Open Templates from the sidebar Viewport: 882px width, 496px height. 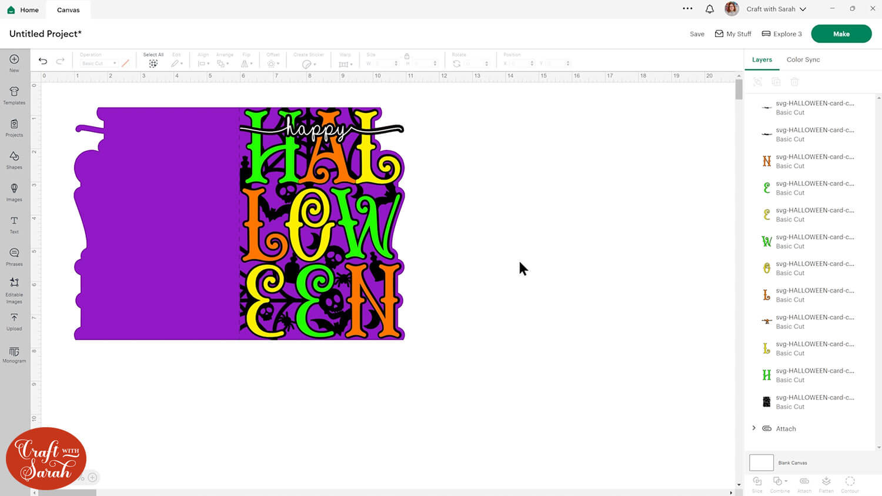point(14,95)
